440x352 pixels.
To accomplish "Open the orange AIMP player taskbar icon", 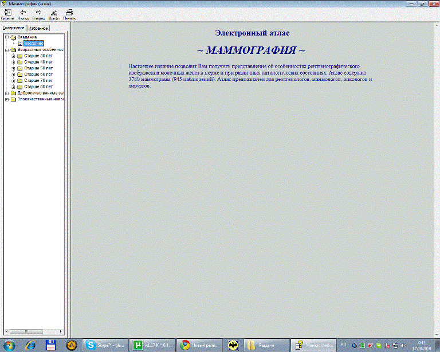I will tap(72, 345).
